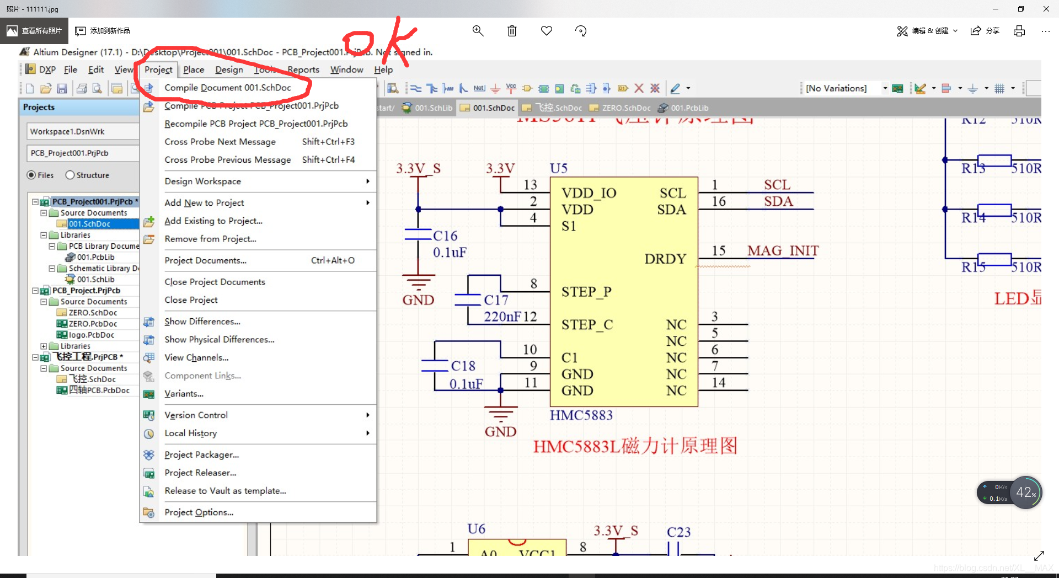Select the GND power port tool
Screen dimensions: 1059x578
495,88
